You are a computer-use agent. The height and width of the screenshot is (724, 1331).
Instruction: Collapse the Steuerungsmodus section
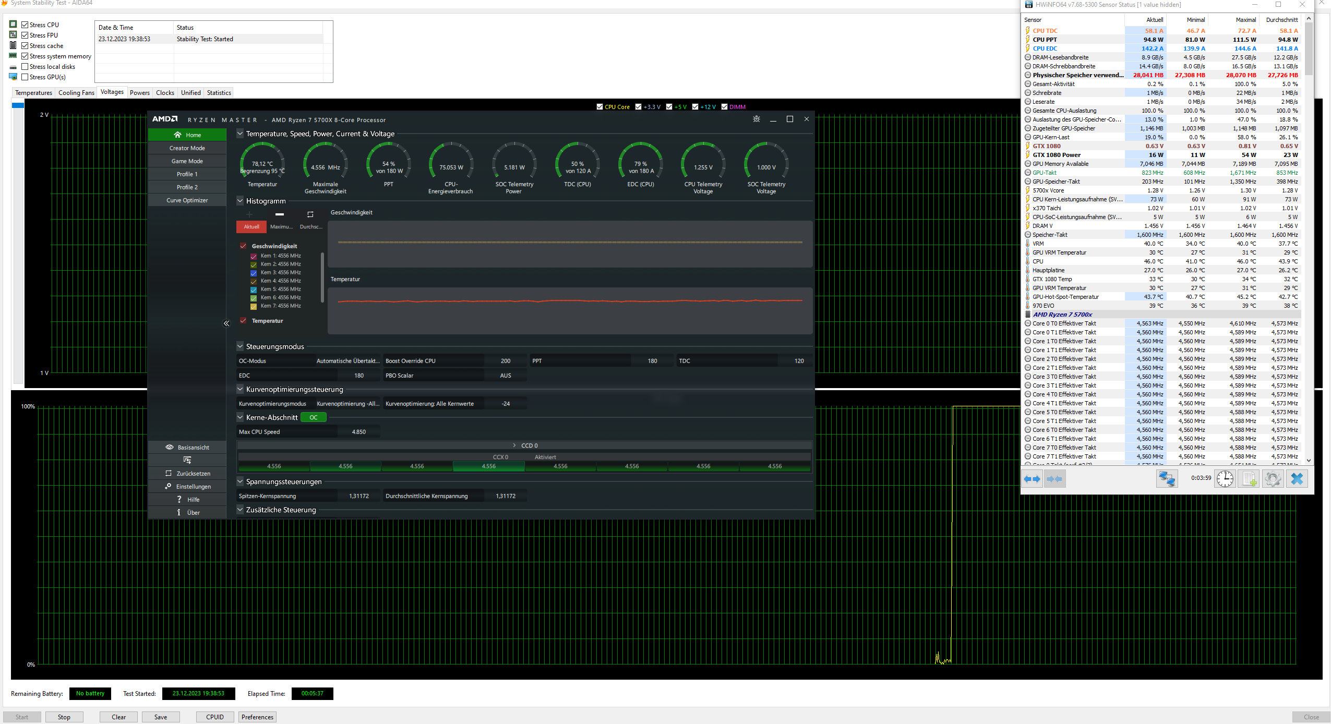(x=240, y=346)
